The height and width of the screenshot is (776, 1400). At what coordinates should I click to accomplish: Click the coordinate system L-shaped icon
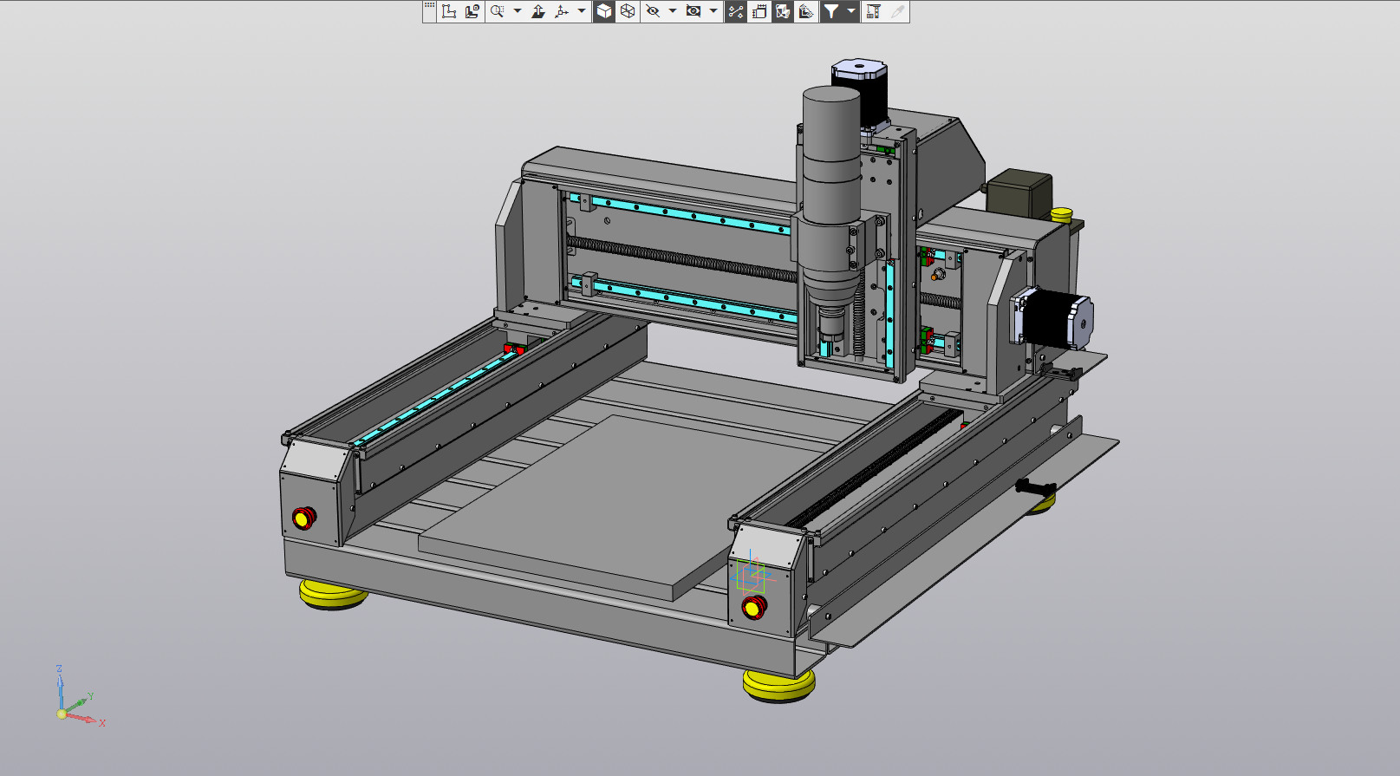[449, 11]
